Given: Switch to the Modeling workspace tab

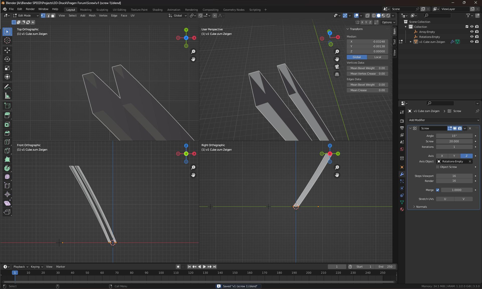Looking at the screenshot, I should click(86, 10).
